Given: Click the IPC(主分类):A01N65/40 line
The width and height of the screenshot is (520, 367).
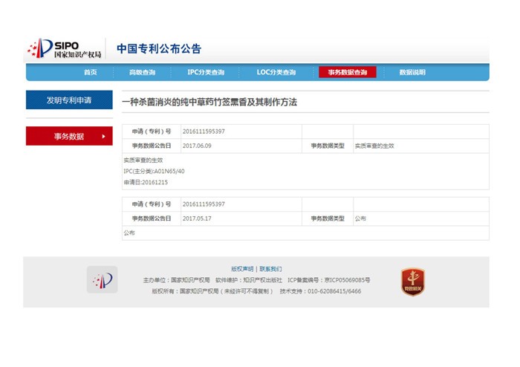Looking at the screenshot, I should click(155, 172).
